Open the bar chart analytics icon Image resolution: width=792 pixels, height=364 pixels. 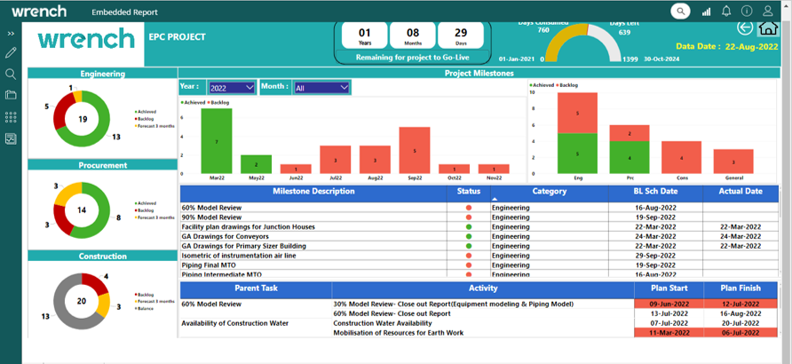[707, 12]
